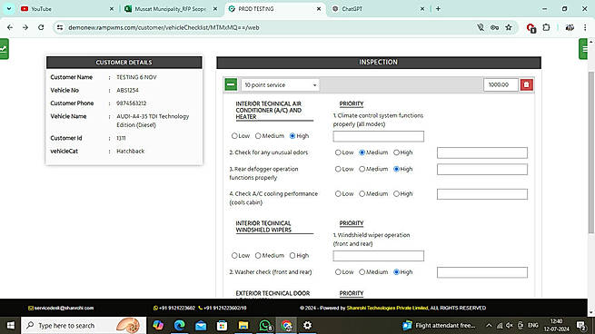Collapse the 10 point service section with green minus button
This screenshot has width=595, height=334.
(x=231, y=84)
